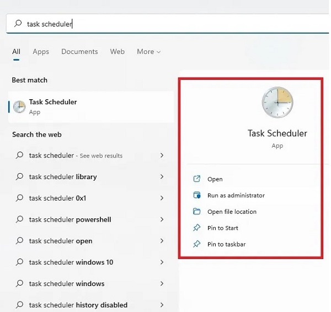The height and width of the screenshot is (312, 331).
Task: Click the Open file location folder icon
Action: coord(197,211)
